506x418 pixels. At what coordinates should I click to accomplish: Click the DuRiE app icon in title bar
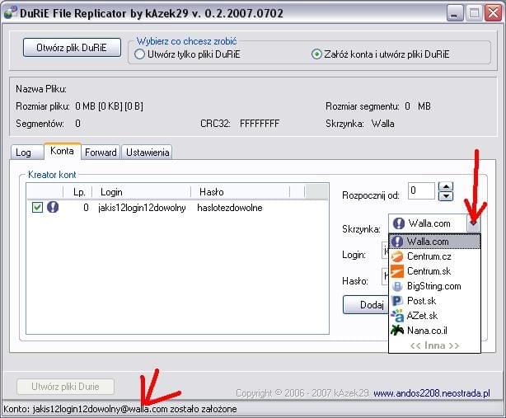[10, 13]
